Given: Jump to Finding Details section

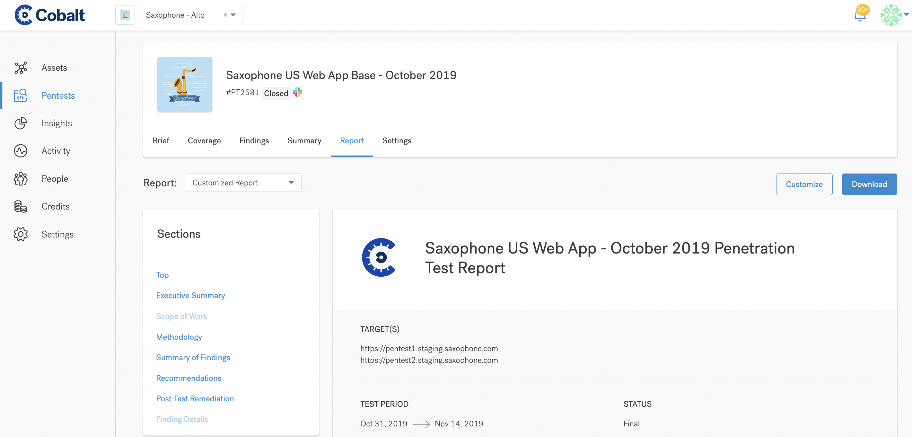Looking at the screenshot, I should 182,419.
